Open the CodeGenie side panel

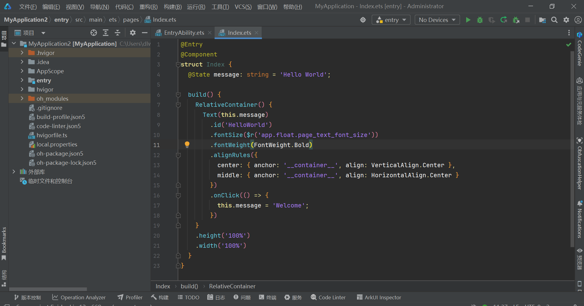point(579,49)
